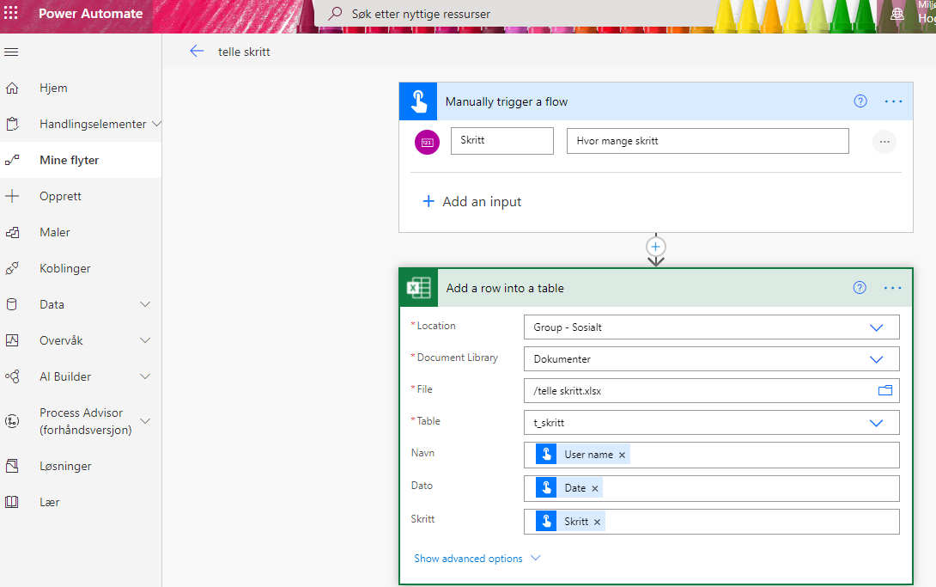The height and width of the screenshot is (587, 936).
Task: Click the Power Automate title
Action: point(91,13)
